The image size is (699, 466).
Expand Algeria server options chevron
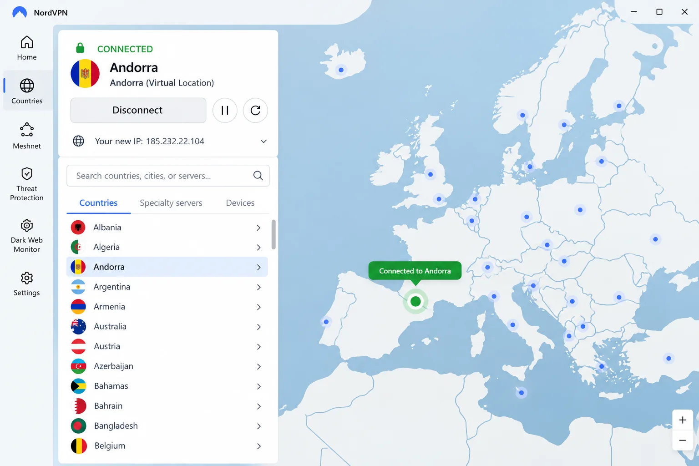(258, 248)
